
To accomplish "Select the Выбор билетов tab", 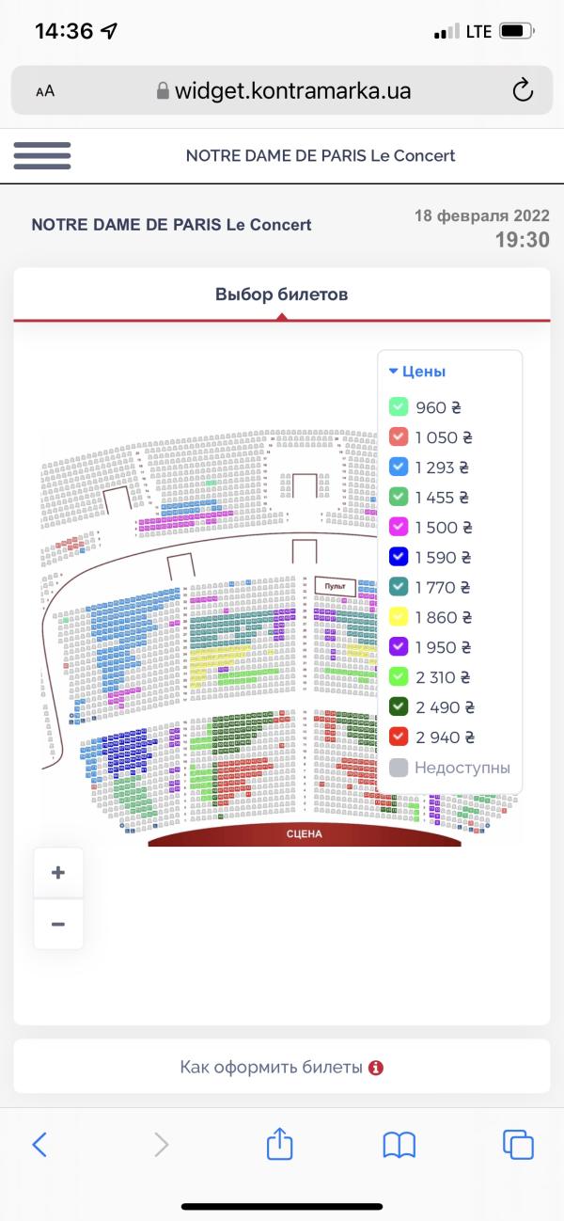I will point(281,294).
